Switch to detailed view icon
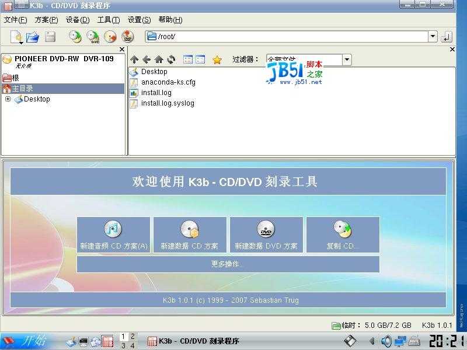This screenshot has height=350, width=467. [x=200, y=60]
